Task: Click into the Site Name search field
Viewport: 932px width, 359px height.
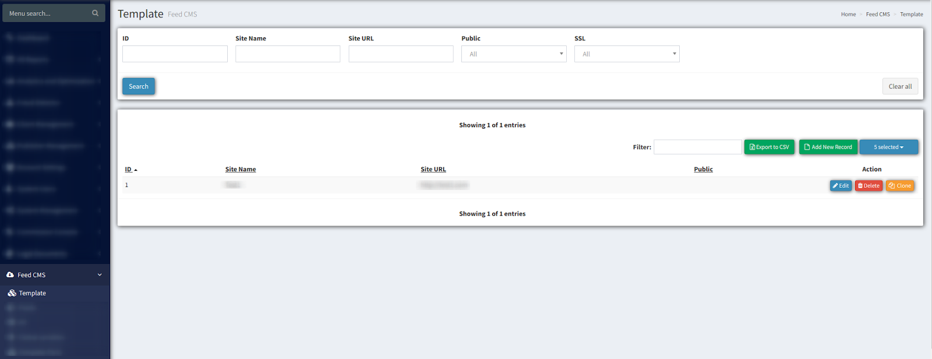Action: (288, 54)
